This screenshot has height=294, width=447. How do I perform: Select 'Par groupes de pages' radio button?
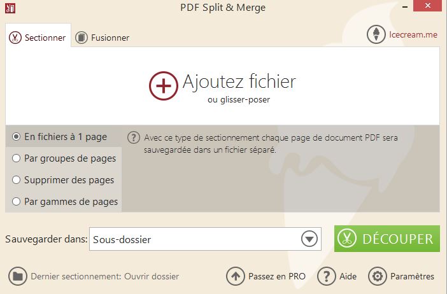[x=17, y=158]
